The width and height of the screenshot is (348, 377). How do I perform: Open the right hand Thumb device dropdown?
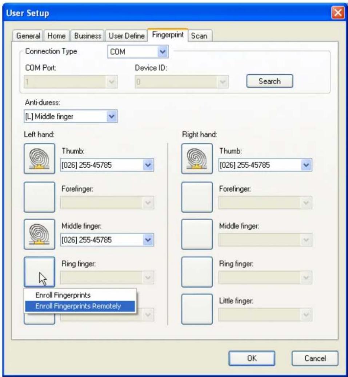tap(265, 165)
